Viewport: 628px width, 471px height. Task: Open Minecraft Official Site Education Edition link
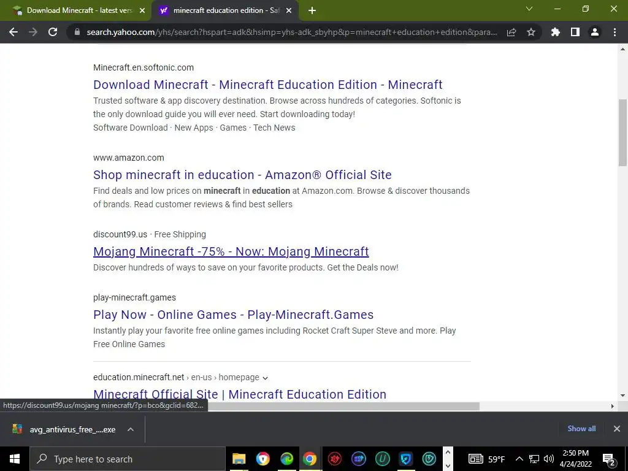pos(240,394)
